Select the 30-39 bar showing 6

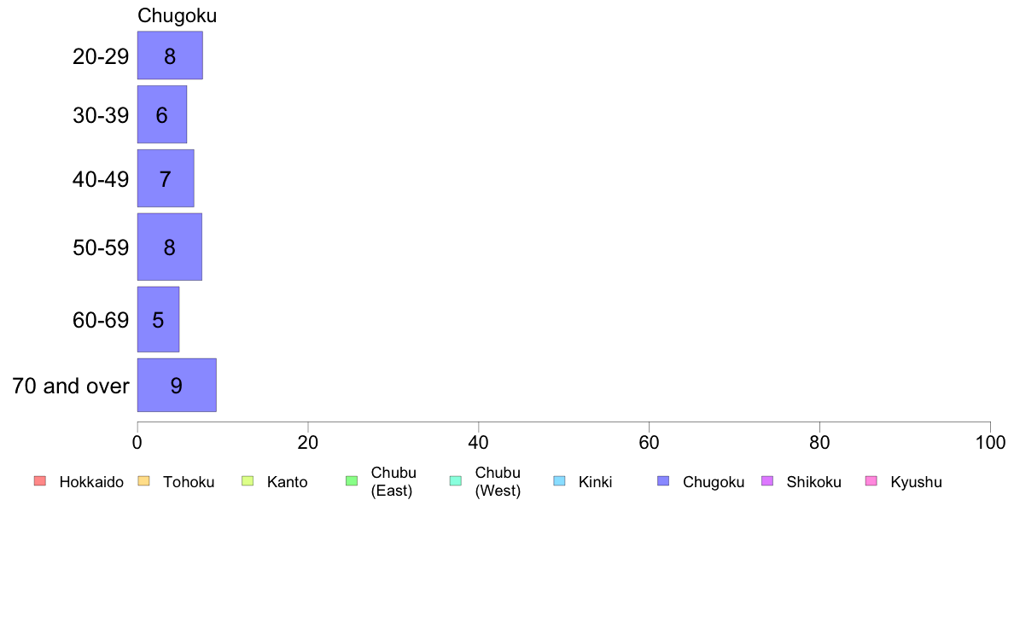pos(161,114)
